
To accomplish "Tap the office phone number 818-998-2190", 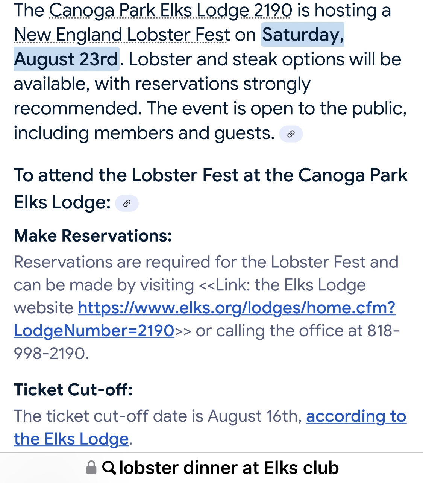I will click(206, 342).
